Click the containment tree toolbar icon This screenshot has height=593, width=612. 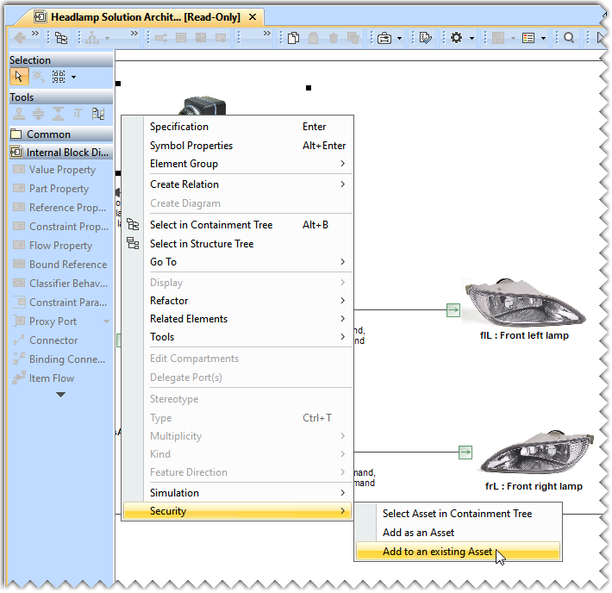[x=61, y=38]
